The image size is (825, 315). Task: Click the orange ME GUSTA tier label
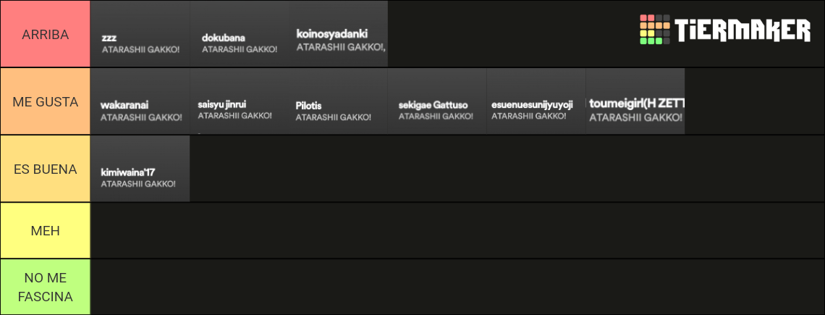(x=46, y=101)
